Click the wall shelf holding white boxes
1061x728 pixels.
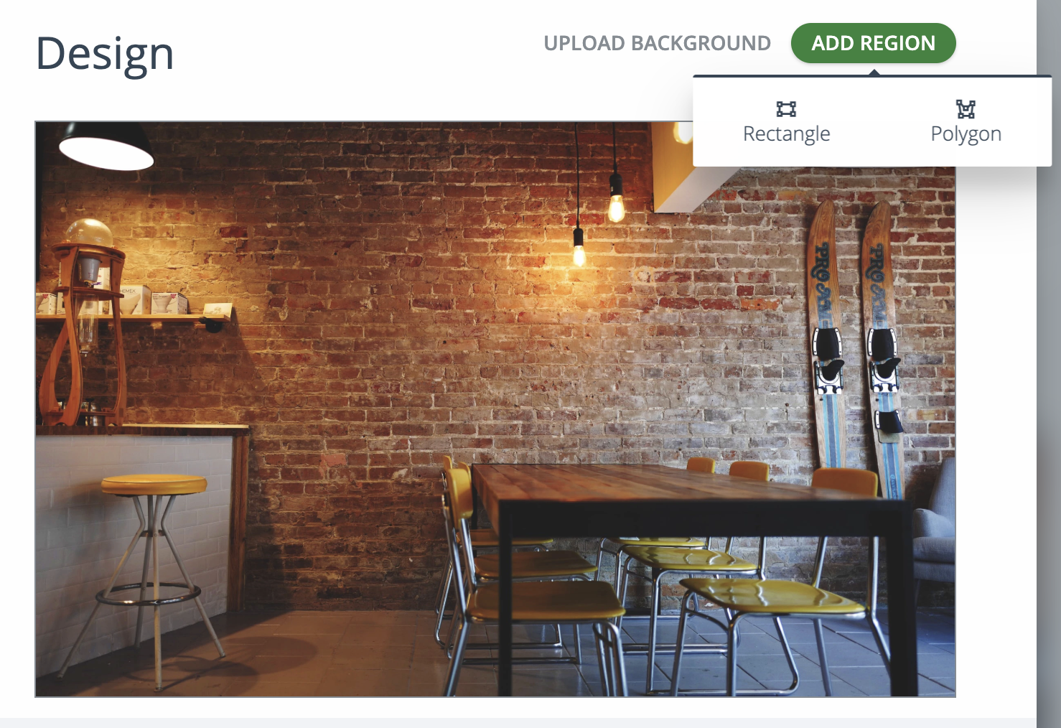point(133,316)
